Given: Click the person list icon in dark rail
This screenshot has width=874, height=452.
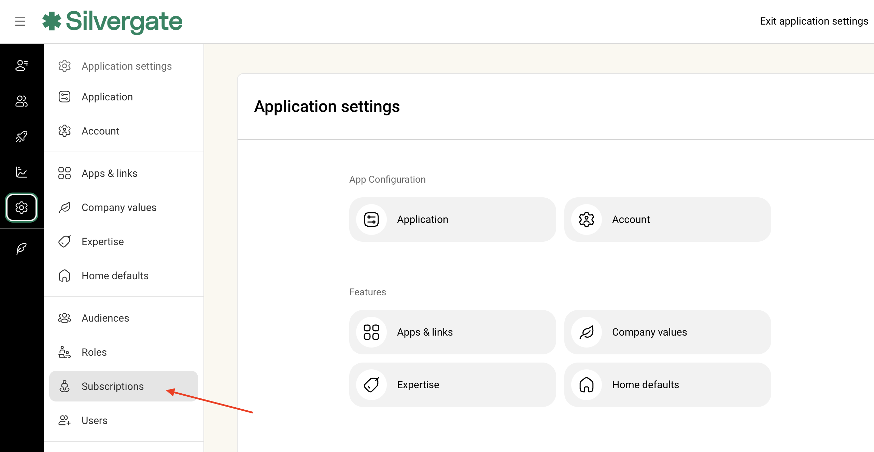Looking at the screenshot, I should 22,65.
